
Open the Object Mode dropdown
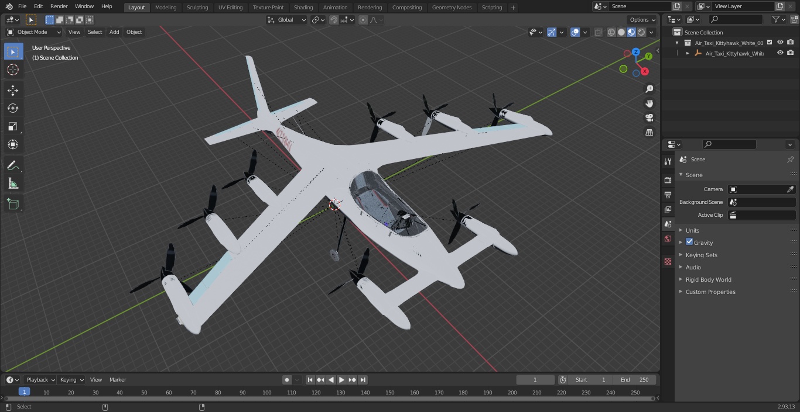34,32
